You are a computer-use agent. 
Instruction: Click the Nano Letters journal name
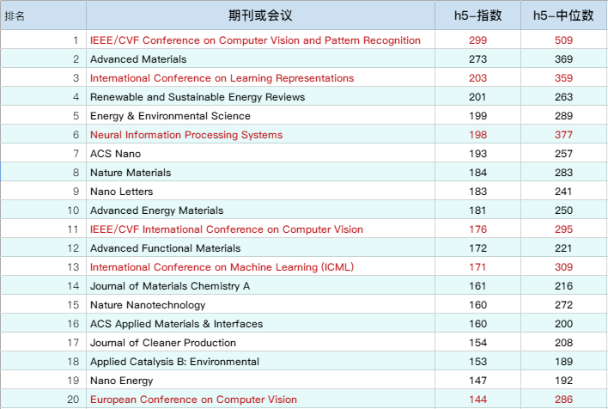pyautogui.click(x=123, y=192)
